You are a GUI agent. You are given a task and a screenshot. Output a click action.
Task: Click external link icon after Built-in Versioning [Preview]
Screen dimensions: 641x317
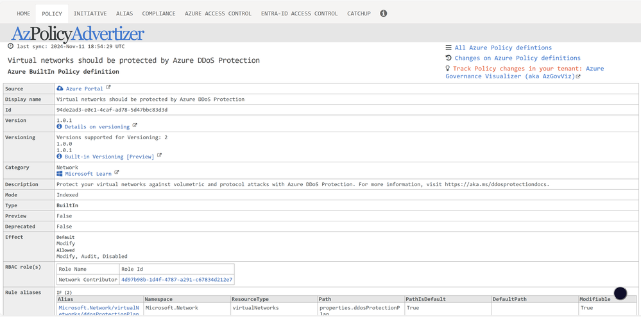tap(159, 155)
